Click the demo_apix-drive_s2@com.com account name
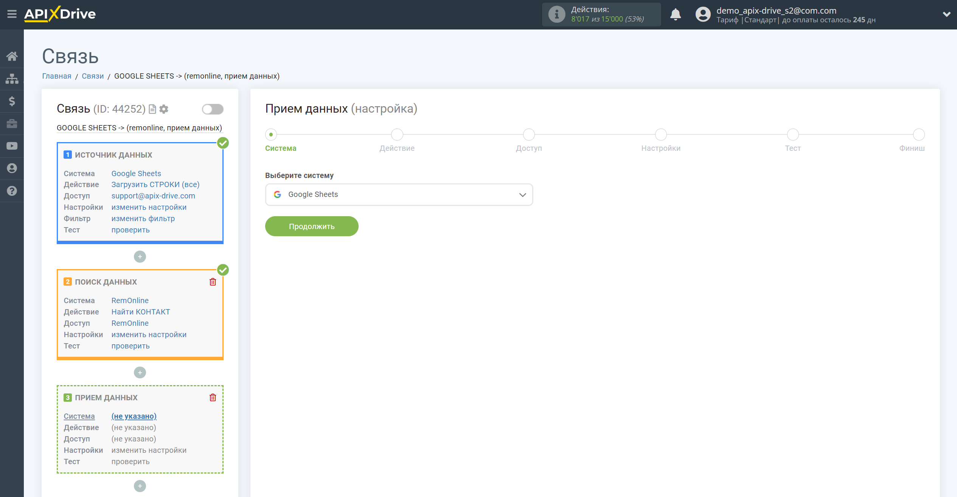This screenshot has width=957, height=497. click(777, 10)
